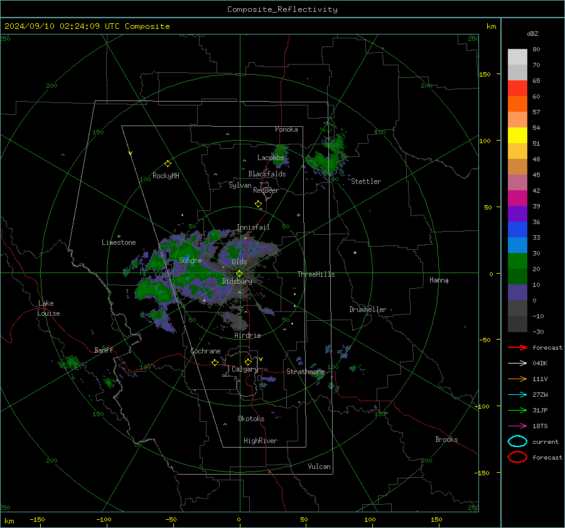This screenshot has height=528, width=565.
Task: Click the RockyMH label
Action: click(166, 176)
